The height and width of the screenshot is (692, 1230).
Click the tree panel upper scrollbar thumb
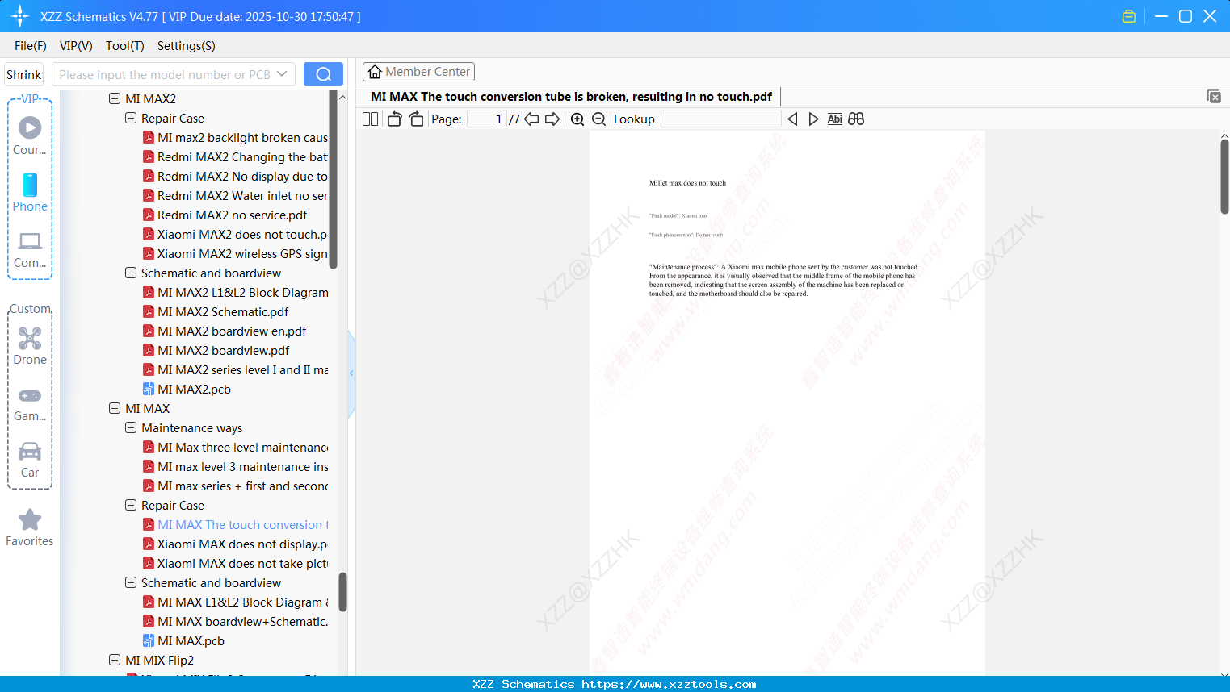pos(334,179)
